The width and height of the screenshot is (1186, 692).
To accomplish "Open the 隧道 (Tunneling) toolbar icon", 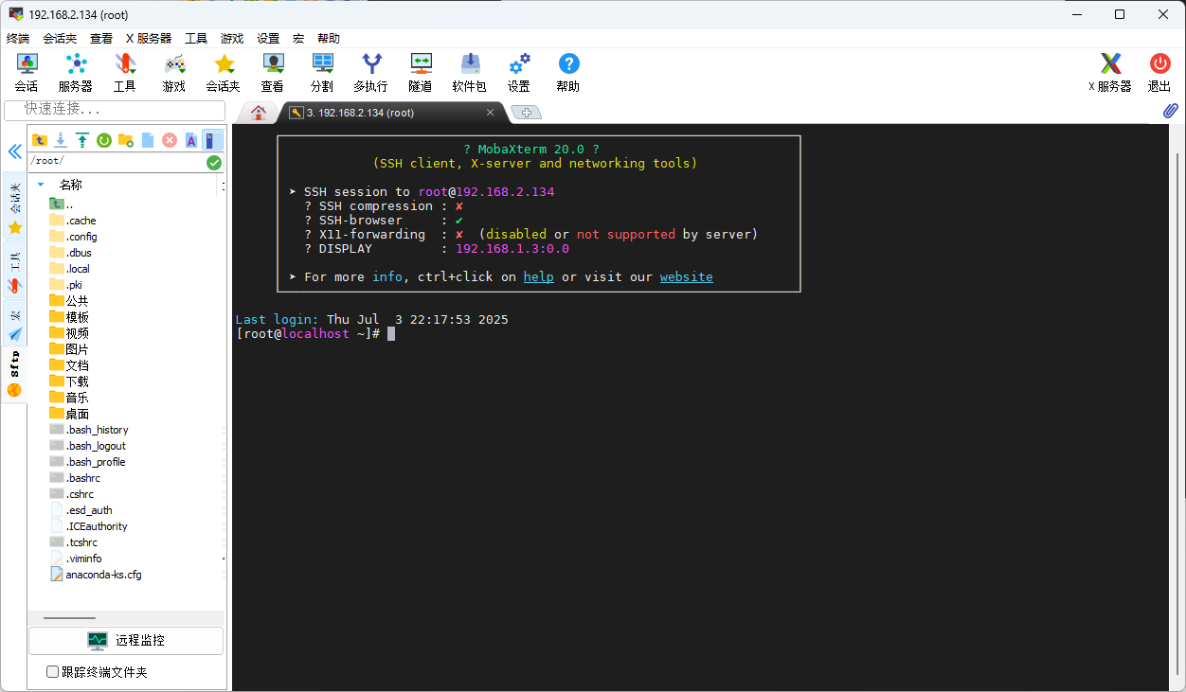I will (421, 73).
